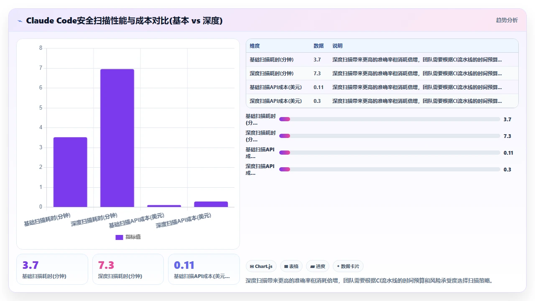Screen dimensions: 535x301
Task: Click the icon on the Chart.js chip
Action: point(252,266)
